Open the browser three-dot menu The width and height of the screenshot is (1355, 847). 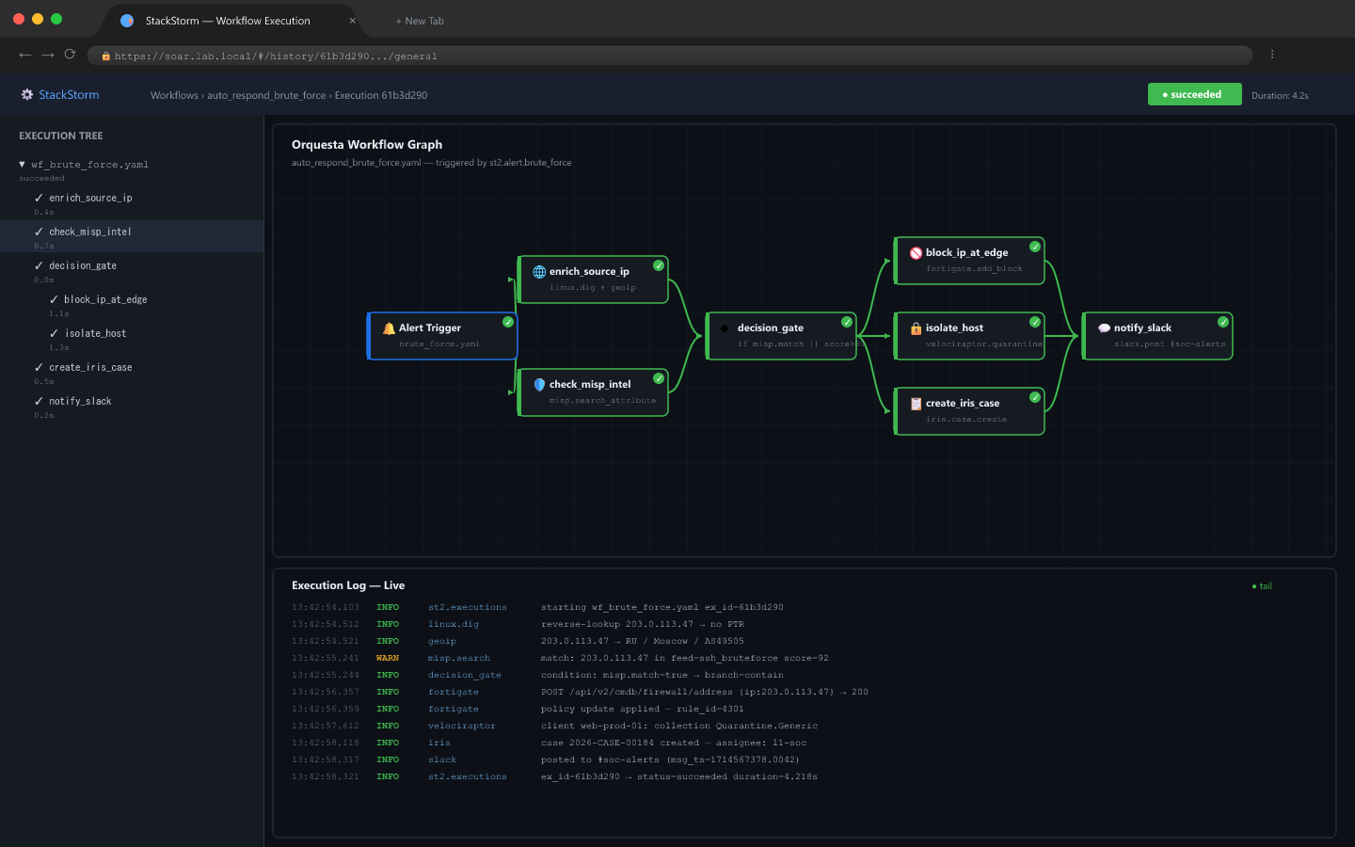point(1272,55)
